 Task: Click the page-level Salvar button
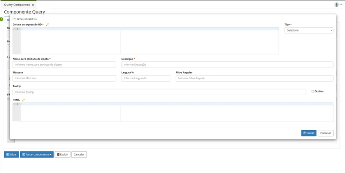point(11,155)
